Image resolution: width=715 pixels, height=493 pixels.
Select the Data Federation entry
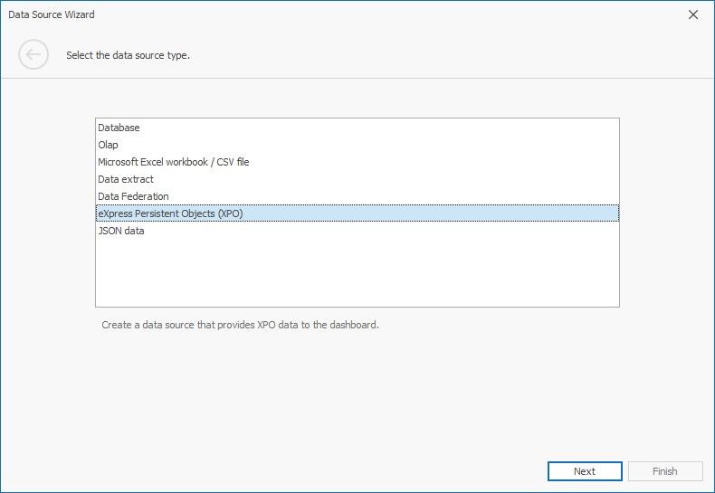(x=133, y=196)
